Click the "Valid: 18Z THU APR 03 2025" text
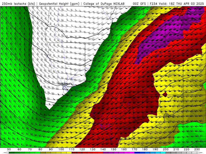Viewport: 206px width, 154px height. [181, 4]
